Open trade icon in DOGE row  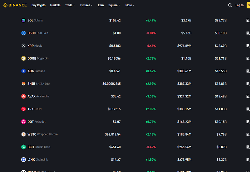click(248, 58)
